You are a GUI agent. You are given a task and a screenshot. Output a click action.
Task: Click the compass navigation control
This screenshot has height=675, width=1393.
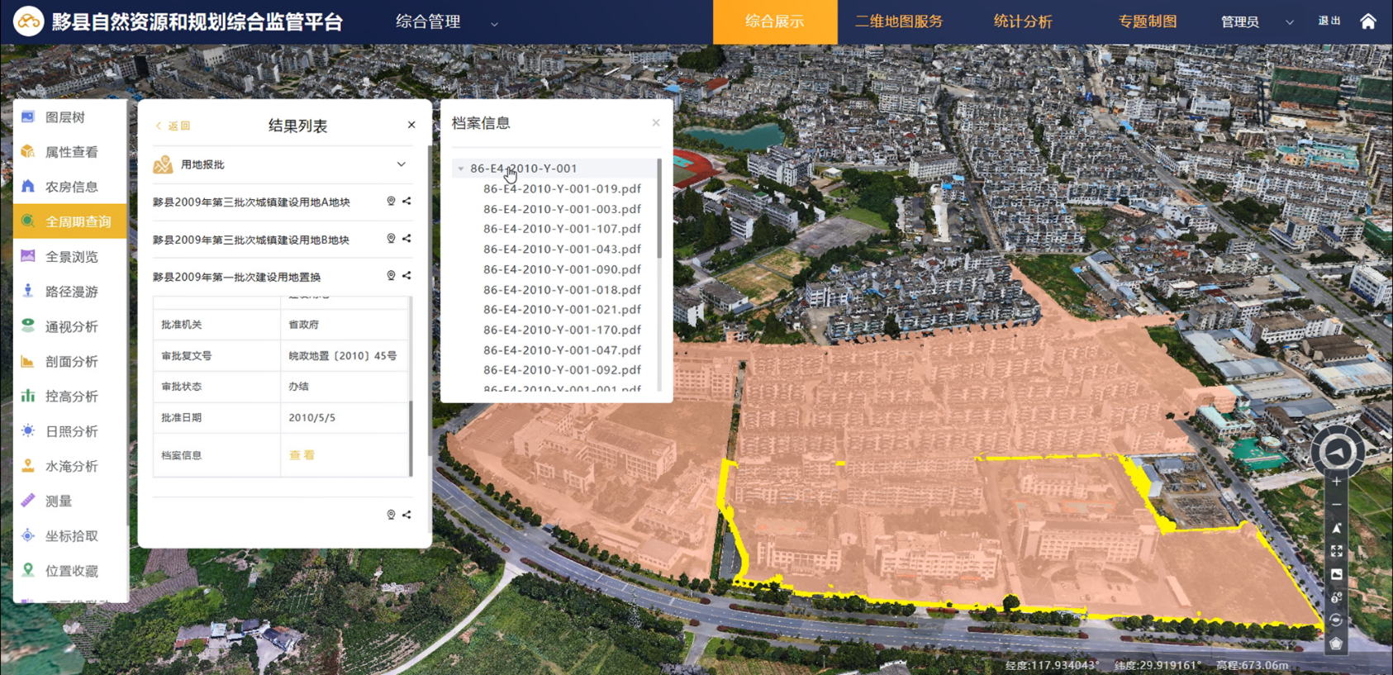(1337, 451)
